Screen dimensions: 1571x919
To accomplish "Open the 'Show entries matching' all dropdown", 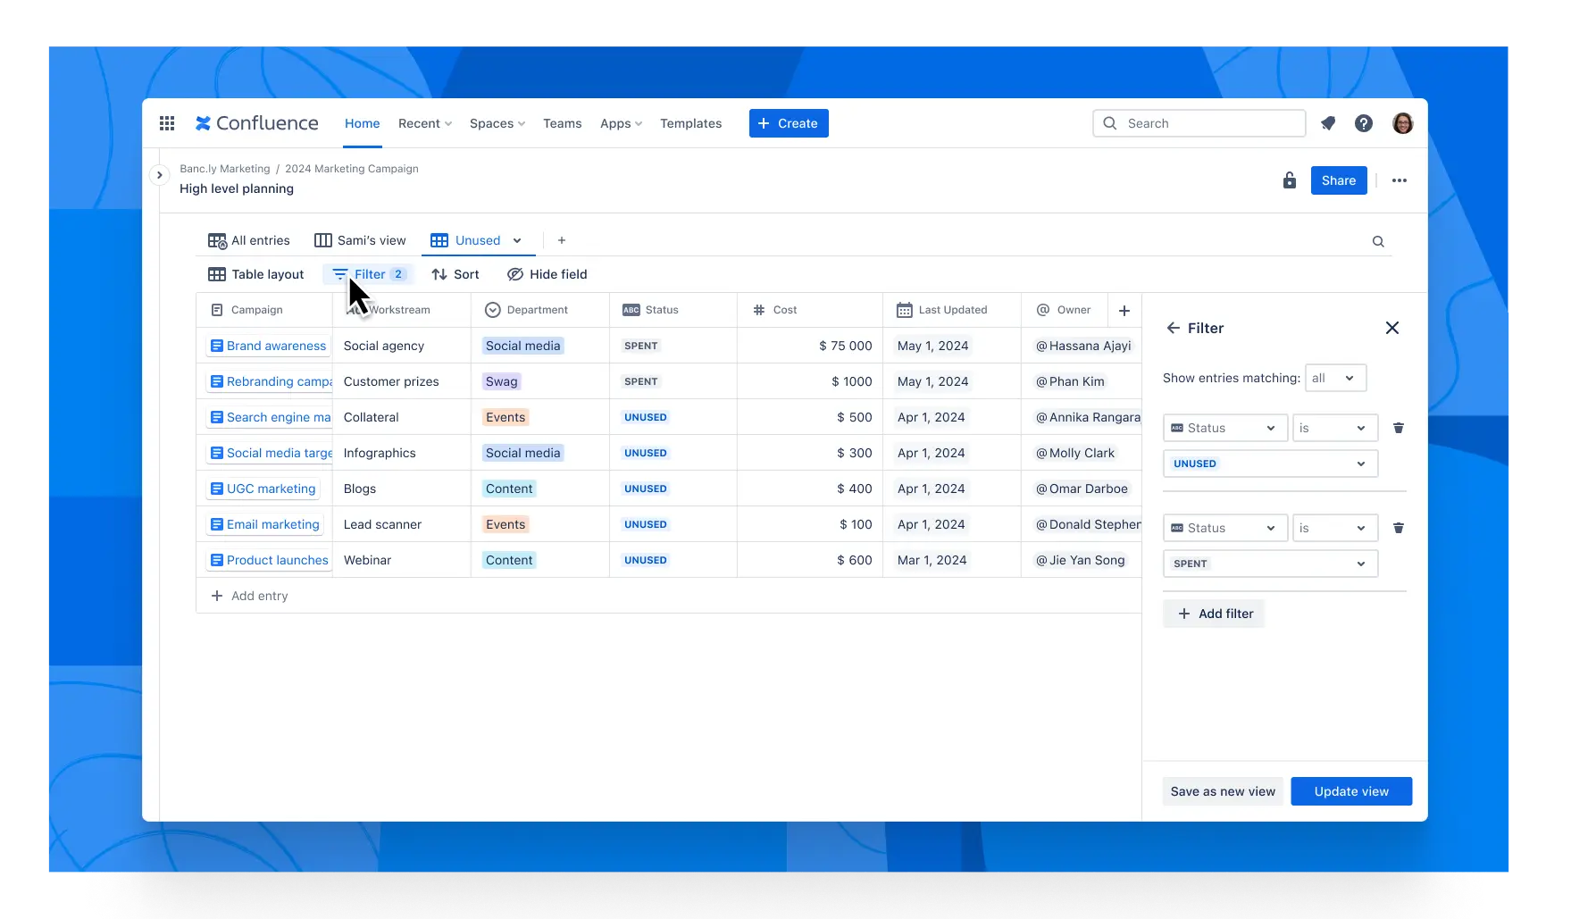I will [x=1334, y=378].
